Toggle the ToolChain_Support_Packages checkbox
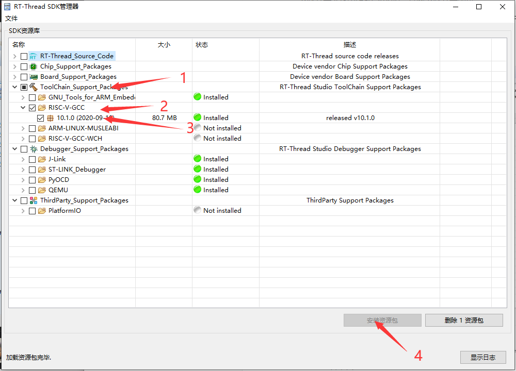 pyautogui.click(x=24, y=87)
